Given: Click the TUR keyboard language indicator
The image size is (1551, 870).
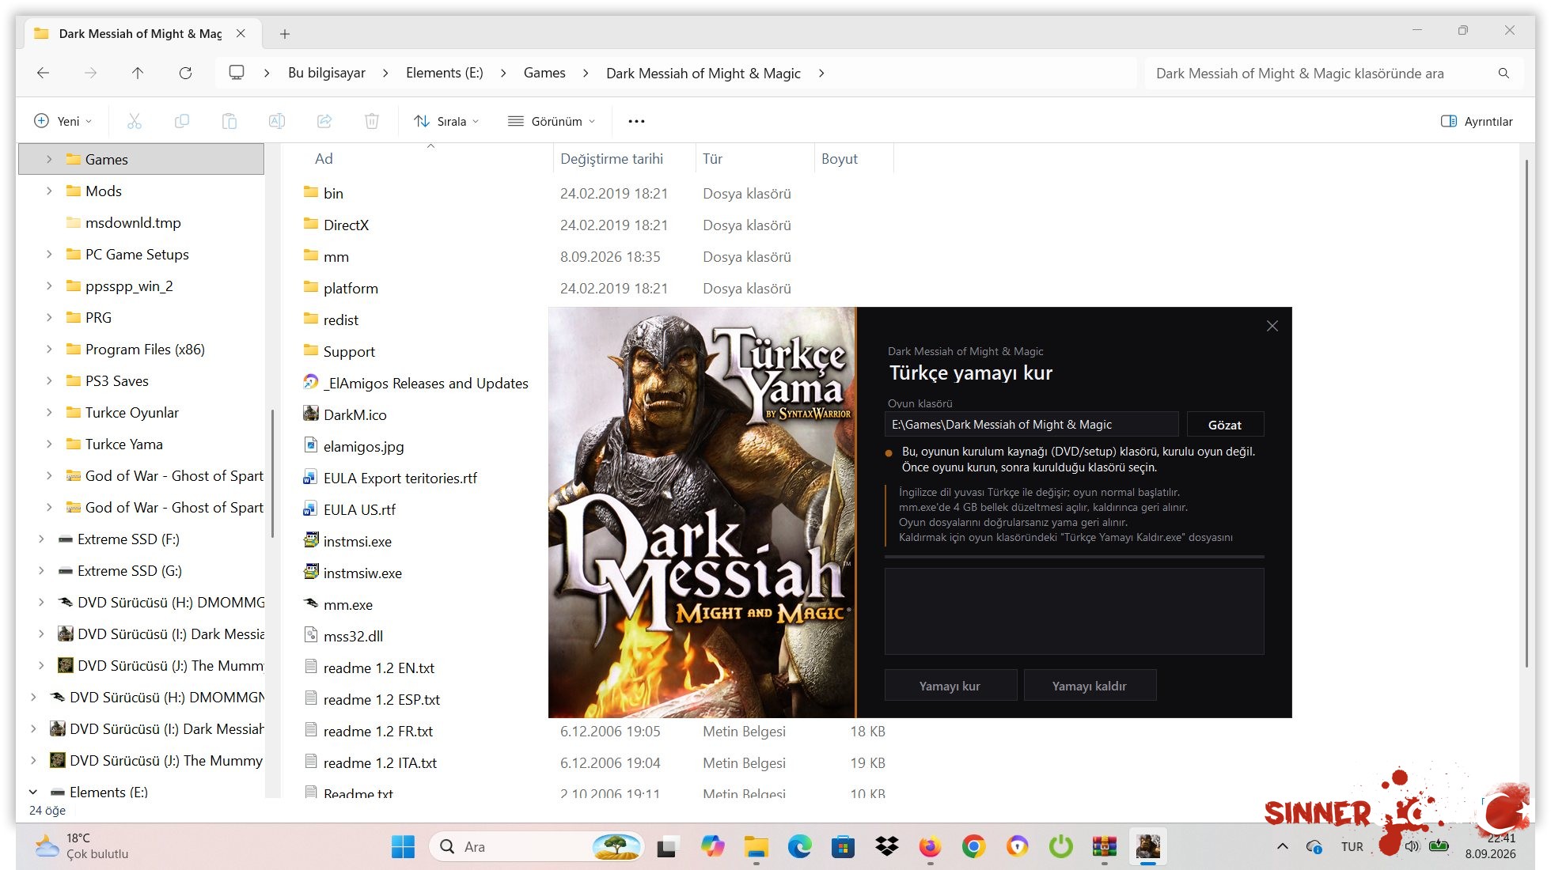Looking at the screenshot, I should 1352,846.
